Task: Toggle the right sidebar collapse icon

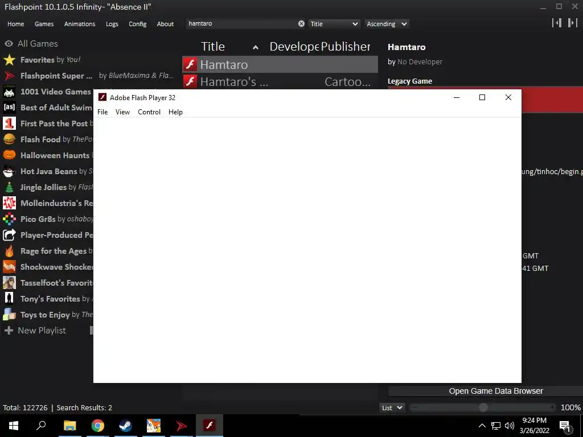Action: point(573,23)
